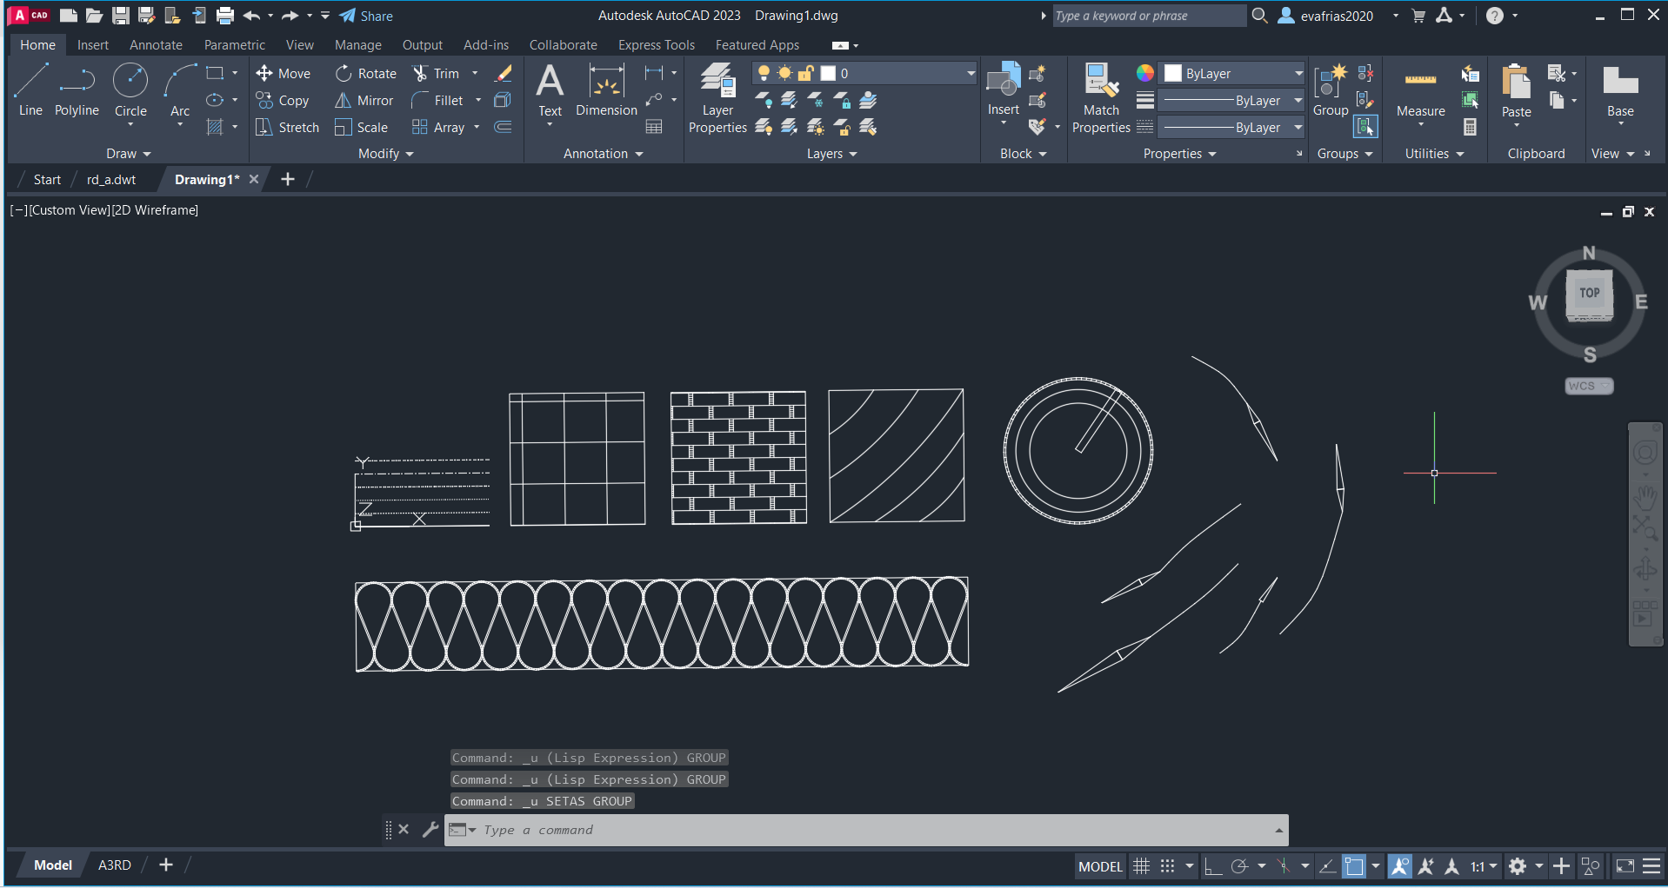Toggle the drawing grid display
Image resolution: width=1668 pixels, height=888 pixels.
(x=1141, y=866)
